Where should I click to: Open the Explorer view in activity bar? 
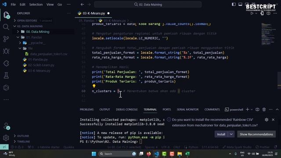coord(6,15)
